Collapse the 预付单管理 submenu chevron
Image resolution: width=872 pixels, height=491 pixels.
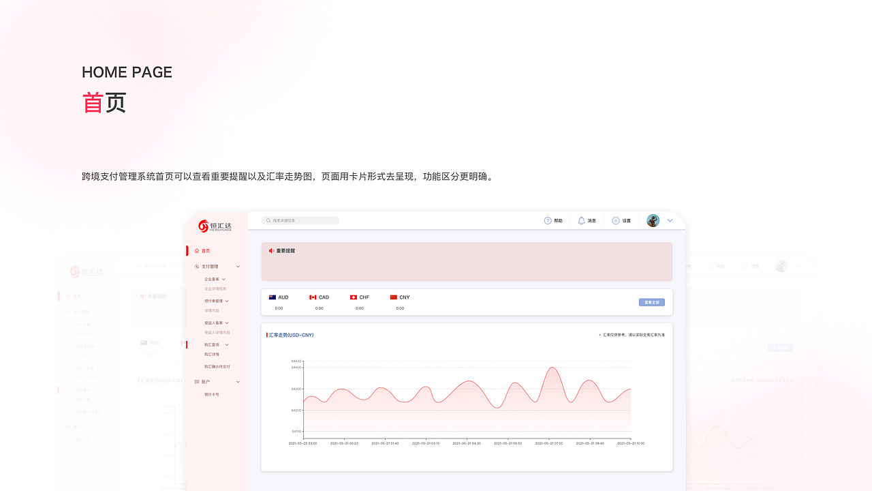coord(227,301)
